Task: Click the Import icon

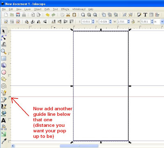Action: point(33,15)
